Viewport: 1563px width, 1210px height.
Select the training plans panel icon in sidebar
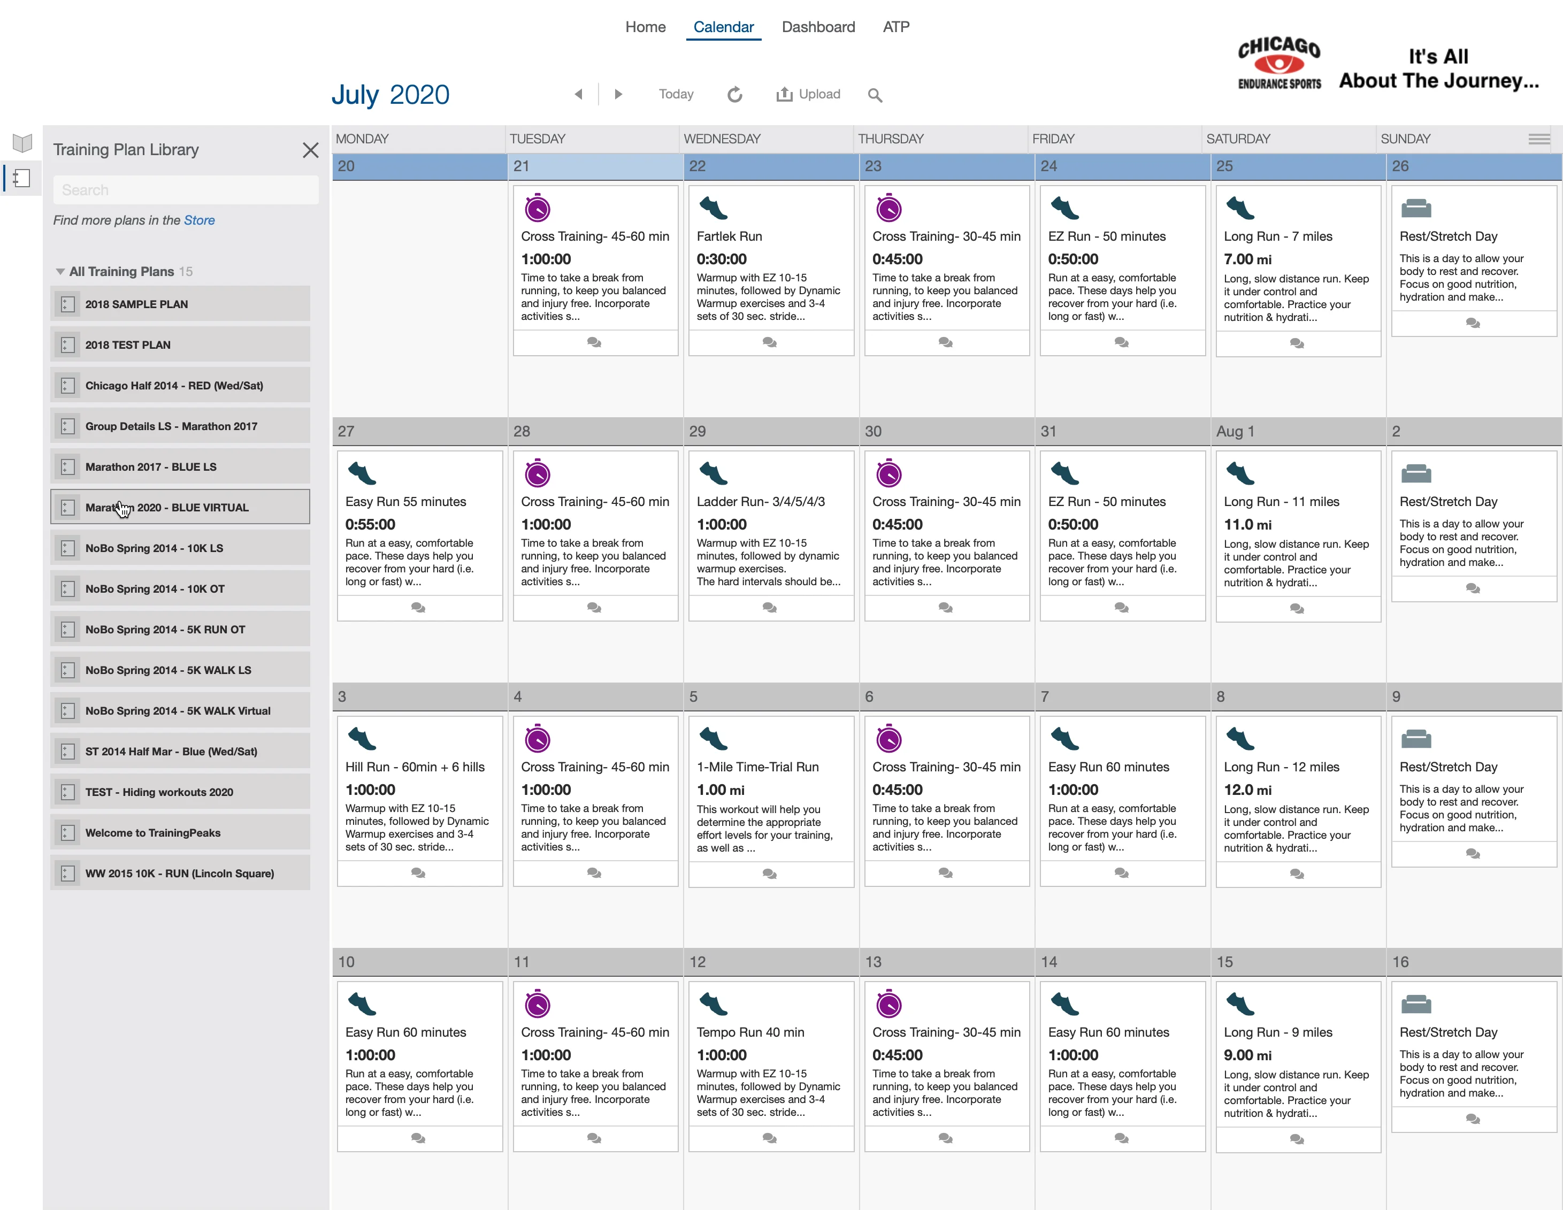(21, 178)
